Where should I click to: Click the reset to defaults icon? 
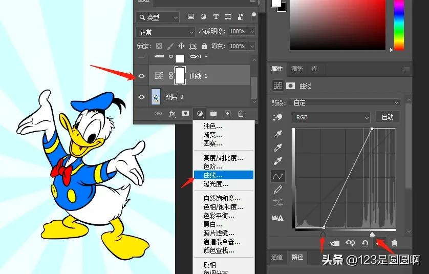tap(364, 243)
